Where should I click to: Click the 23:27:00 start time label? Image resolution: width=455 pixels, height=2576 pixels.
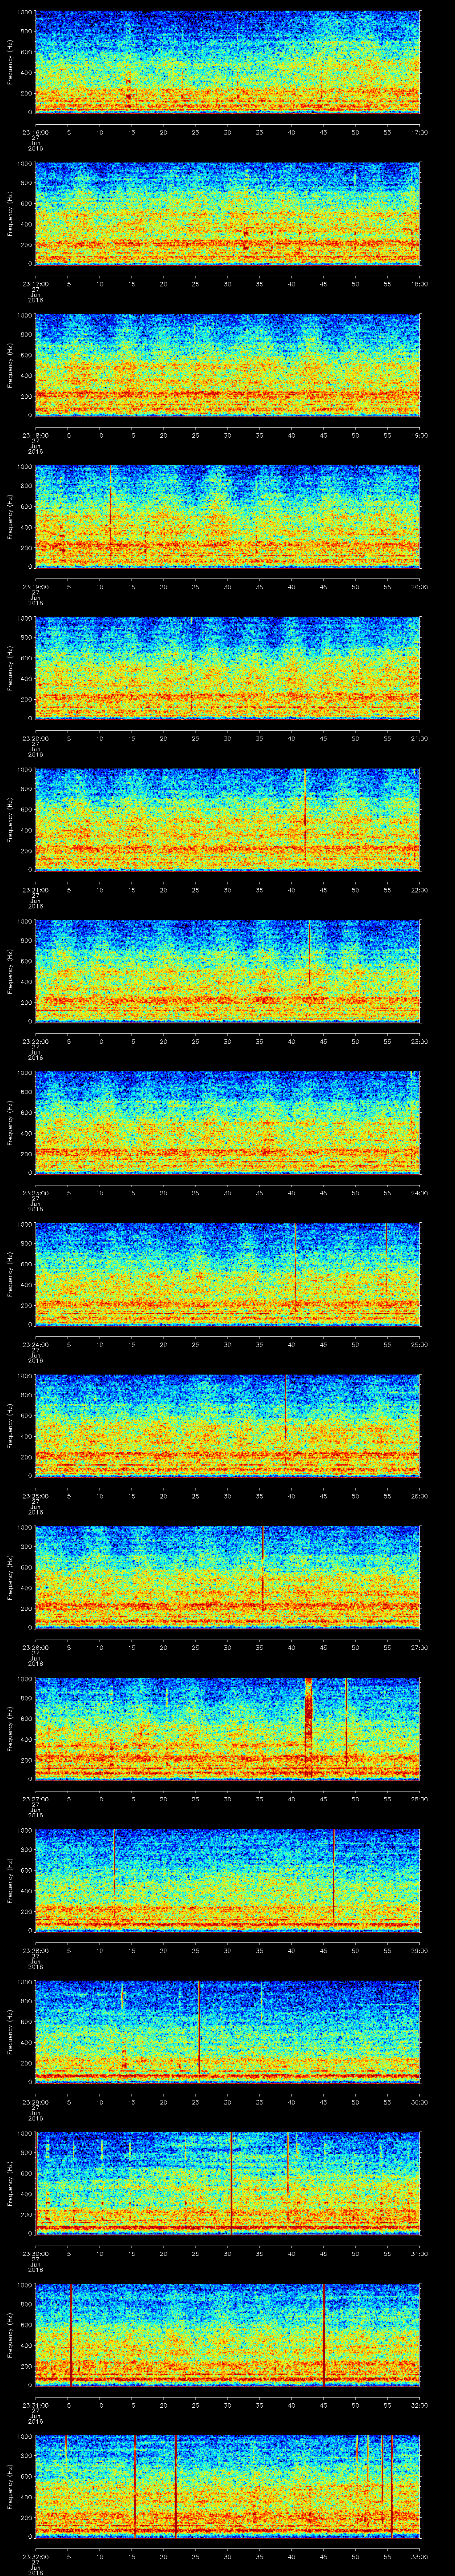pos(36,1798)
